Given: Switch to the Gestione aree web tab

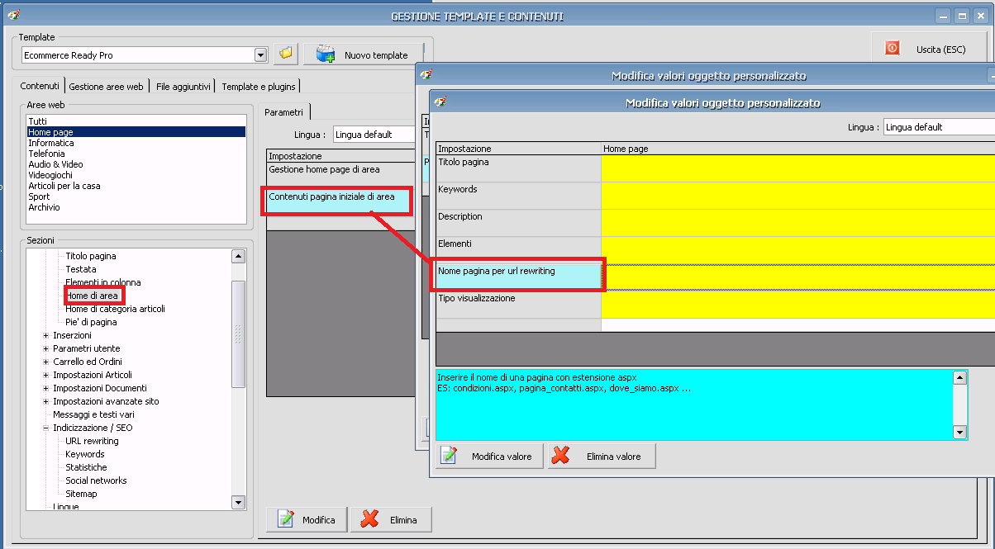Looking at the screenshot, I should (x=106, y=86).
